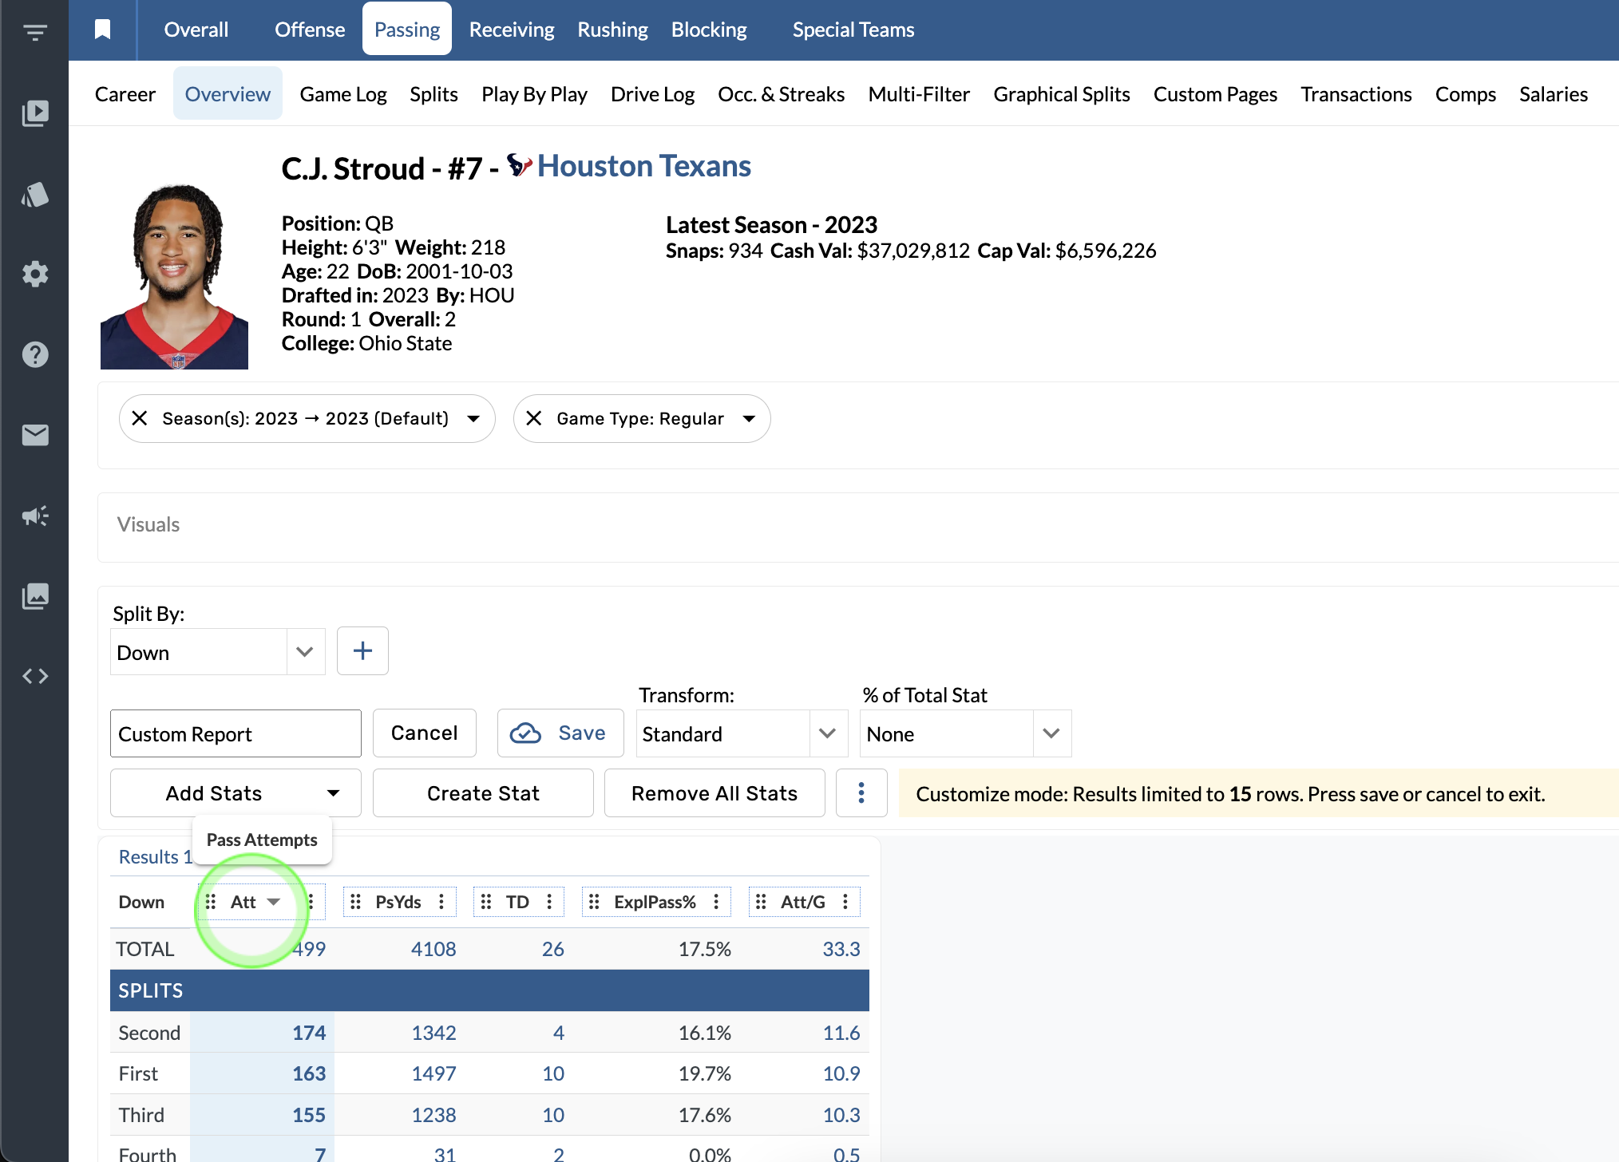Click the Custom Report name field
The width and height of the screenshot is (1619, 1162).
(x=236, y=733)
